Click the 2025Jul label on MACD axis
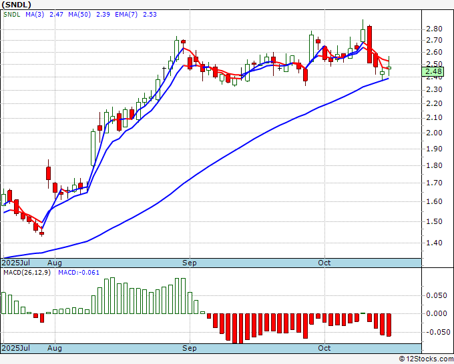The width and height of the screenshot is (454, 364). pyautogui.click(x=16, y=348)
